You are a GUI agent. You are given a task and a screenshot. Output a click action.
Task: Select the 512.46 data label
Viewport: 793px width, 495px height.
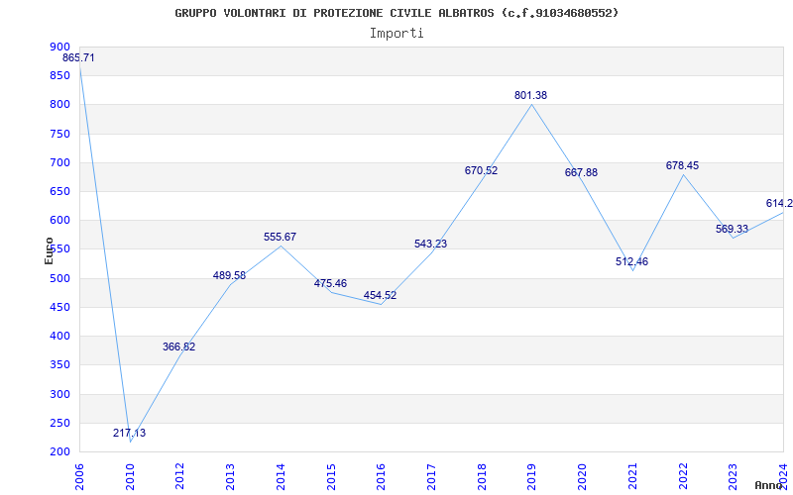pos(631,261)
